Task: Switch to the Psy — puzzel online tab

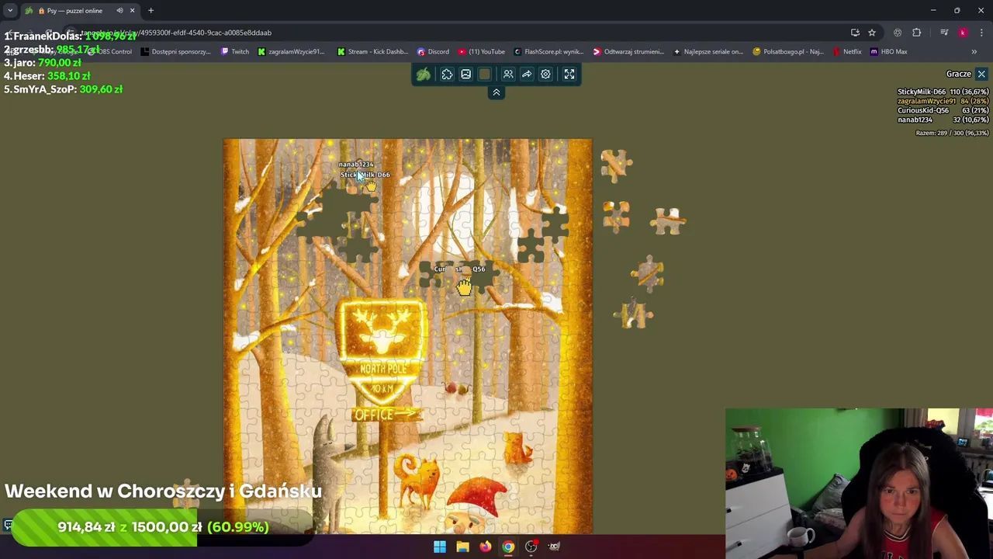Action: point(74,10)
